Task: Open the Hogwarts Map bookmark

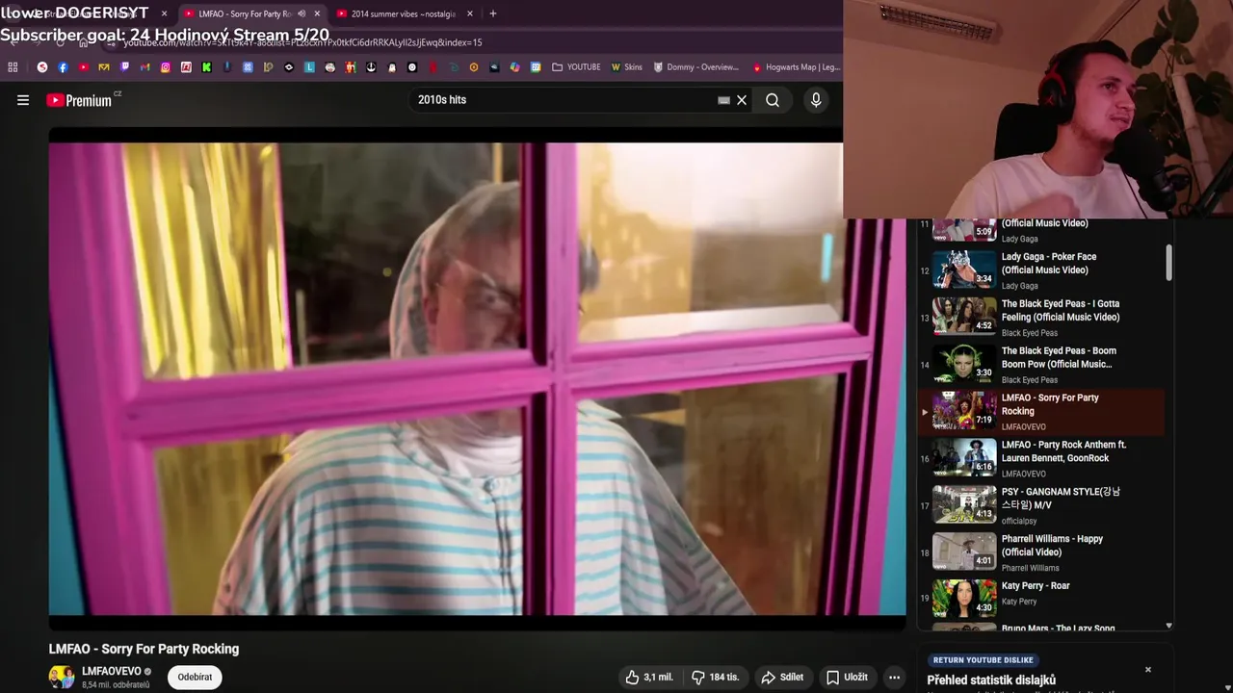Action: 796,67
